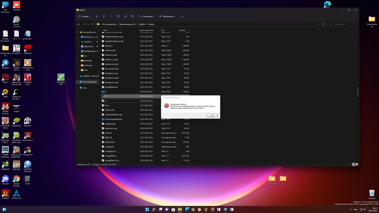Select Этот компьютер in the navigation pane
Viewport: 379px width, 213px height.
[x=89, y=82]
